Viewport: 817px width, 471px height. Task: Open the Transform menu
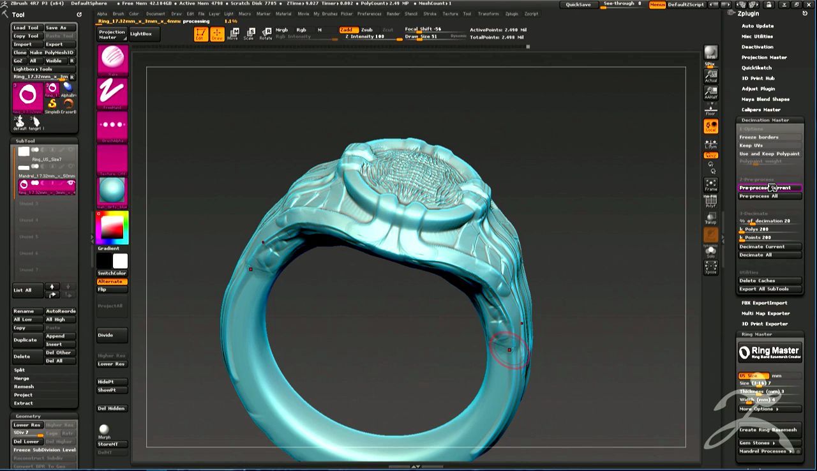pyautogui.click(x=488, y=13)
